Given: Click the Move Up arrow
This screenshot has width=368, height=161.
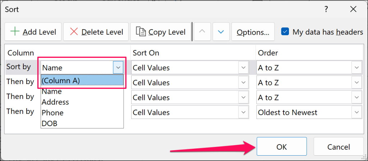Looking at the screenshot, I should point(202,32).
